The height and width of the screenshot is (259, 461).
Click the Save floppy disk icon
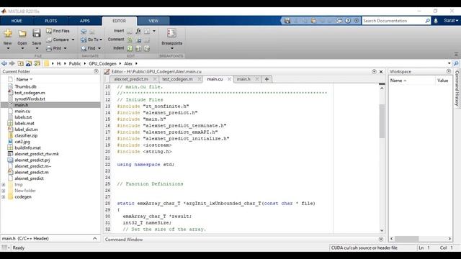tap(37, 33)
